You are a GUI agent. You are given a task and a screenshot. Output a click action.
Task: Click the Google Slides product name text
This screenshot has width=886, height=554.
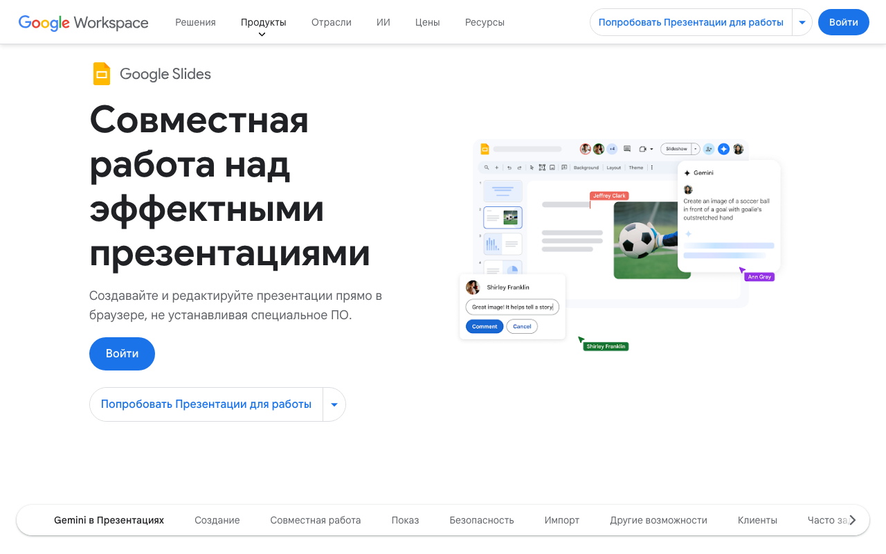[165, 74]
